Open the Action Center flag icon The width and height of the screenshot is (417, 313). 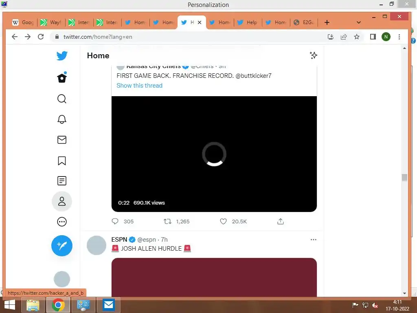355,305
